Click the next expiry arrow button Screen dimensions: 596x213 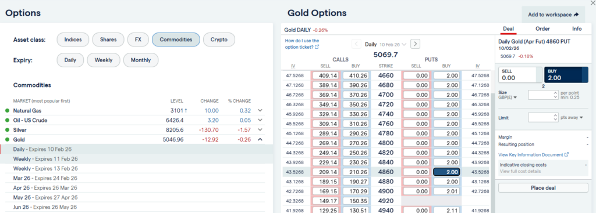tap(416, 44)
